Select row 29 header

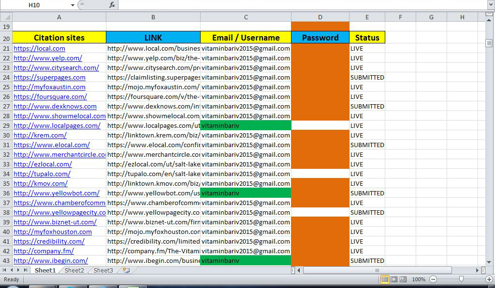point(6,125)
